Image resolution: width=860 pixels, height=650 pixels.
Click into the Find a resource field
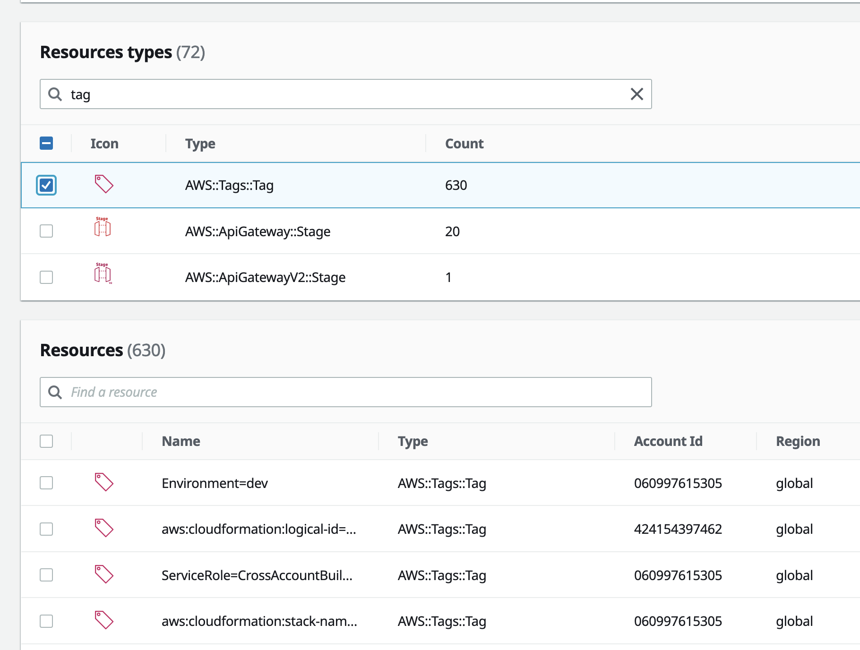tap(284, 392)
